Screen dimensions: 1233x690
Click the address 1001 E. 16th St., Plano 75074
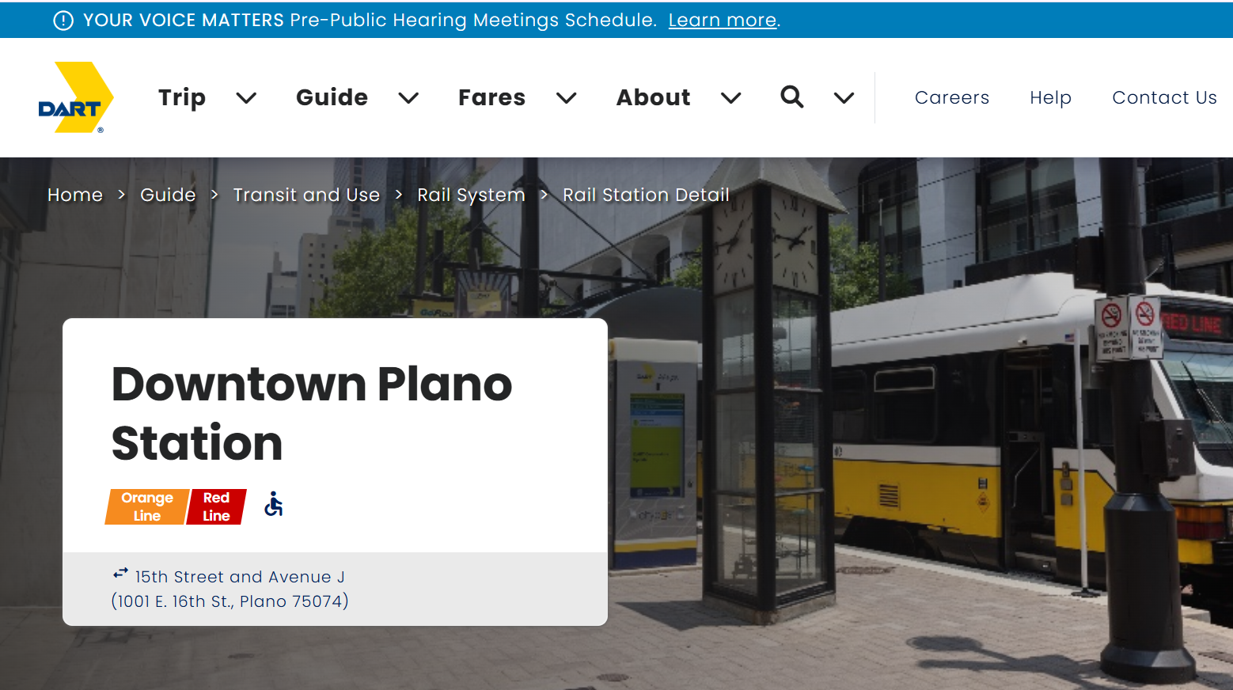[x=230, y=601]
